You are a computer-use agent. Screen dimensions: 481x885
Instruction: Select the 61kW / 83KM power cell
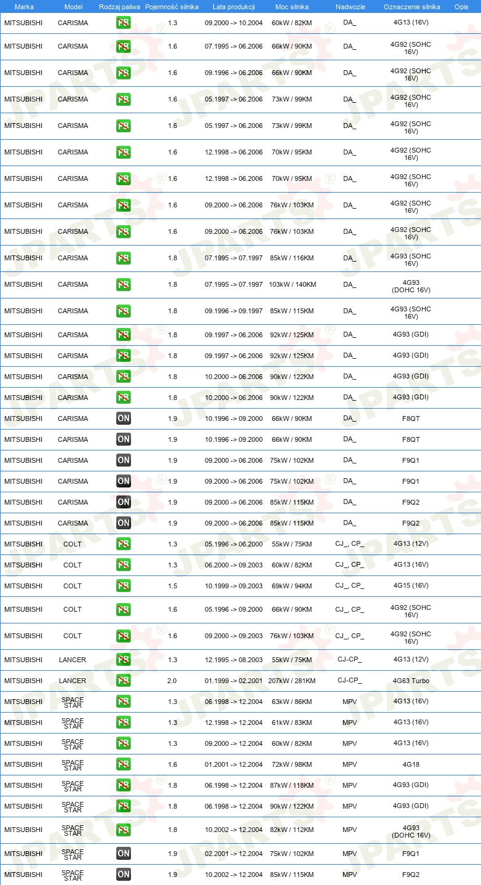(292, 723)
